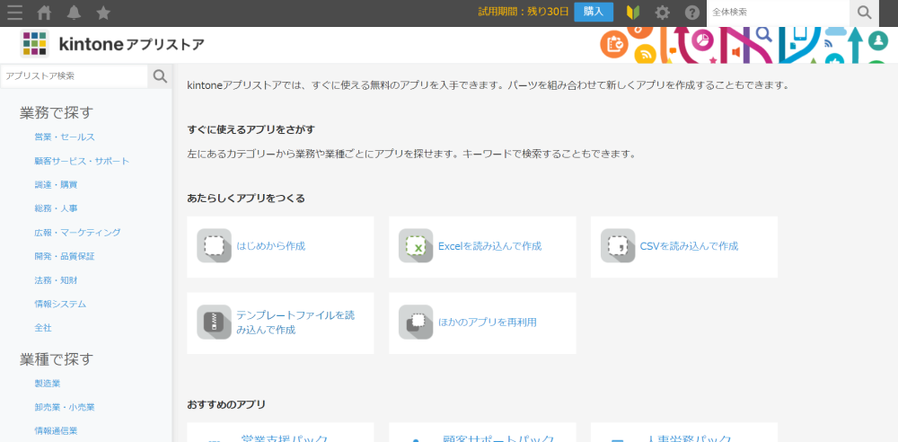
Task: Open help question mark icon
Action: click(691, 13)
